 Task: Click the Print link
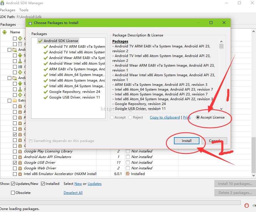(187, 117)
